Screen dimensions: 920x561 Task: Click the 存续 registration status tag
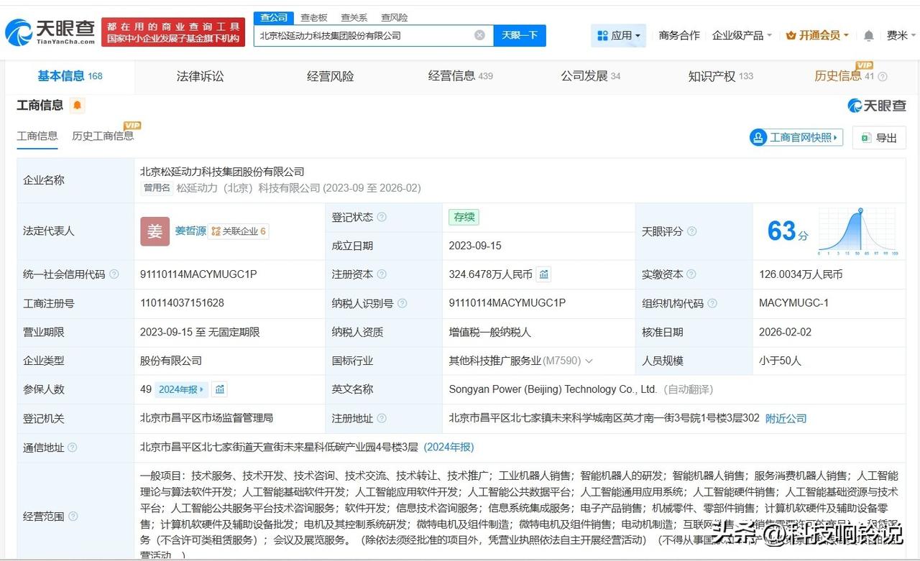[x=464, y=217]
